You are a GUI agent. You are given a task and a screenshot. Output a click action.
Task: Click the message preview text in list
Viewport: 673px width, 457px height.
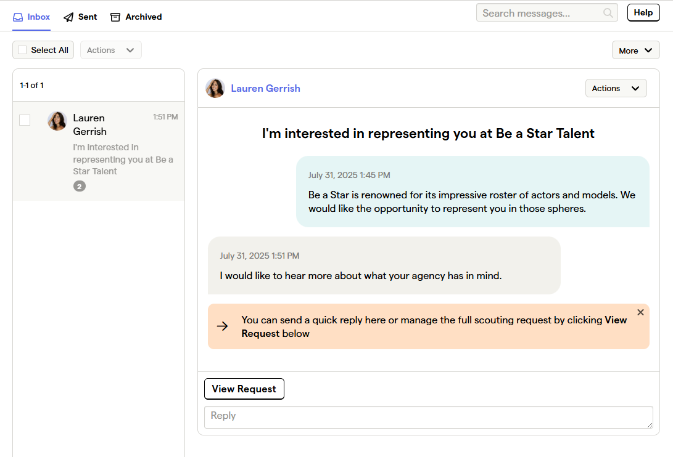[x=123, y=159]
